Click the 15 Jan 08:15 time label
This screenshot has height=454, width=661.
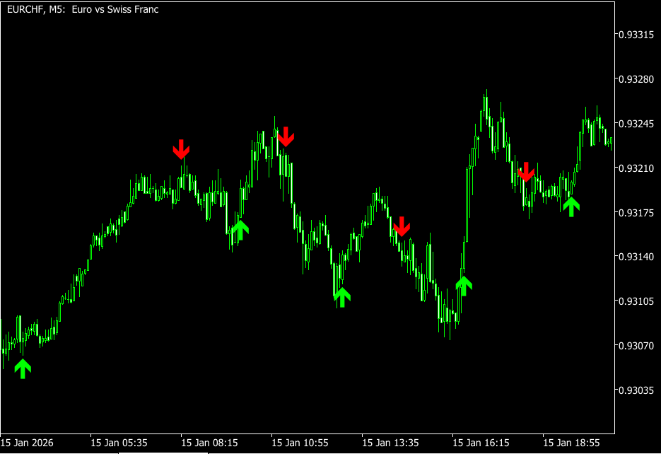(x=209, y=443)
